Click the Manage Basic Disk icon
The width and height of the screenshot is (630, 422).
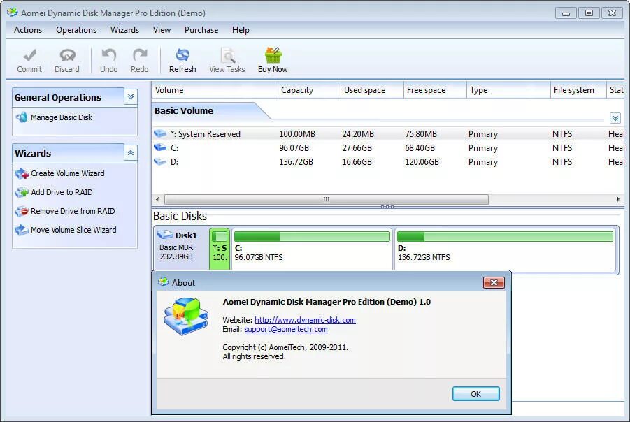point(21,117)
